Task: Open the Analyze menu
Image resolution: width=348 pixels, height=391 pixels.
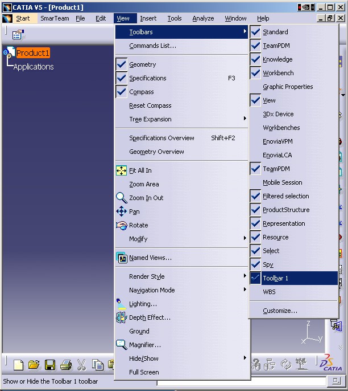Action: (203, 18)
